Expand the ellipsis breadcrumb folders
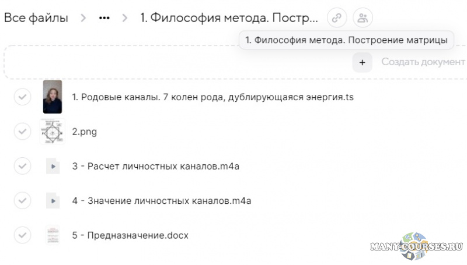Viewport: 467px width, 265px height. point(104,18)
